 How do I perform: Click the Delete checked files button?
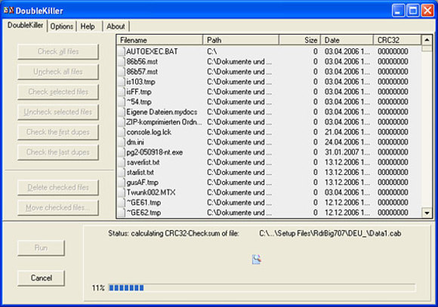[58, 187]
